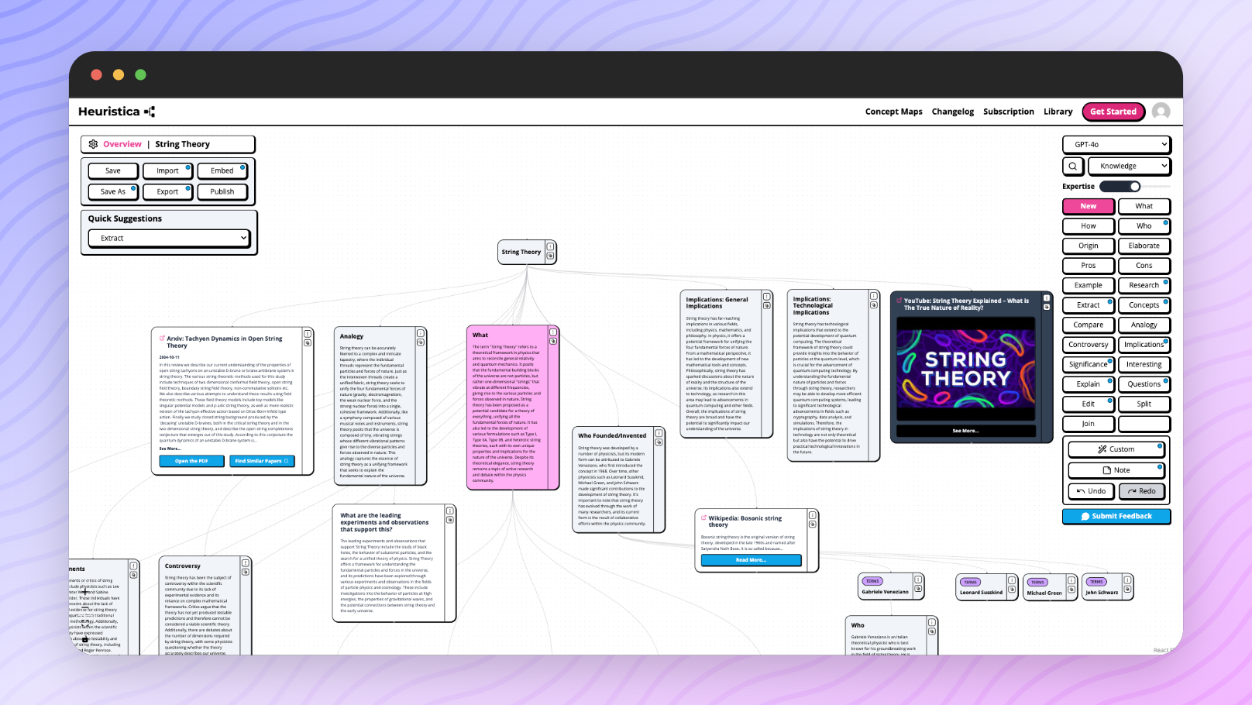
Task: Open options menu on Who Founded/Invented node
Action: pyautogui.click(x=659, y=434)
